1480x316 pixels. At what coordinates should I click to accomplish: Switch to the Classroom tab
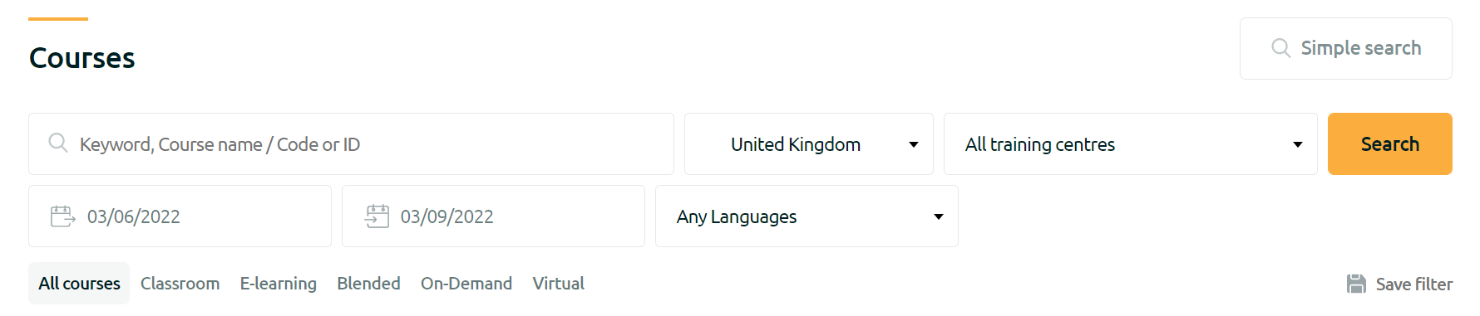pos(180,284)
